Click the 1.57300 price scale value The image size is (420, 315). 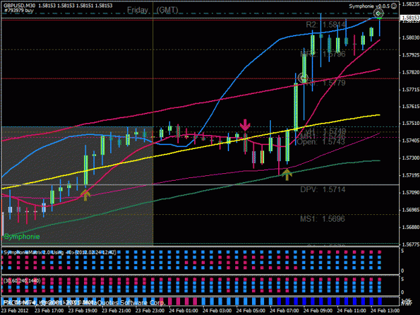coord(411,158)
